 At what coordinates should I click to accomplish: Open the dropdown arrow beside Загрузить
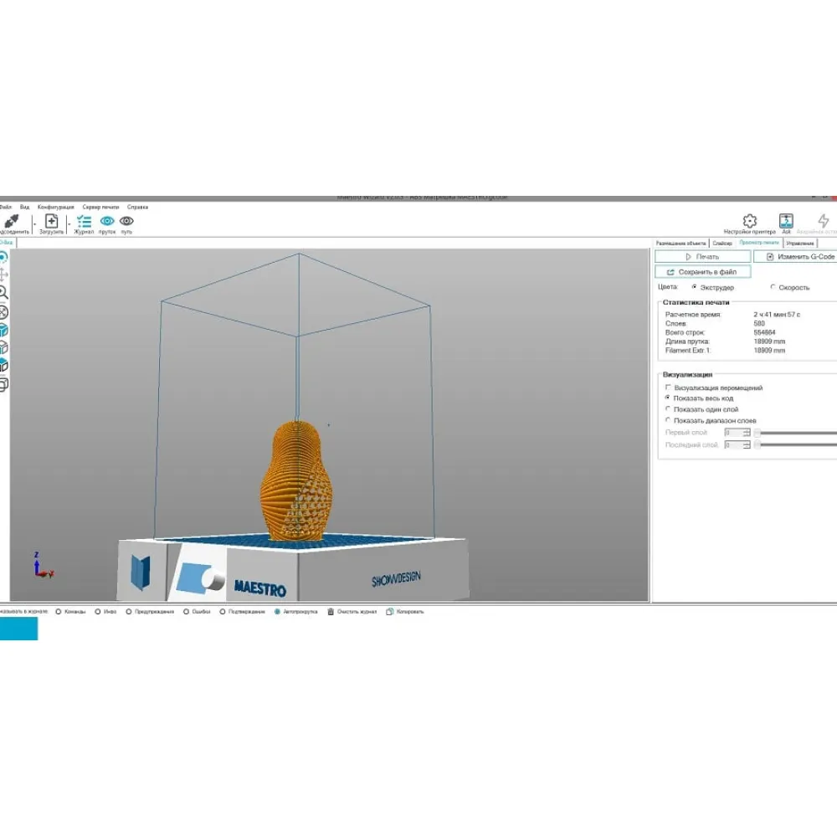[x=69, y=223]
